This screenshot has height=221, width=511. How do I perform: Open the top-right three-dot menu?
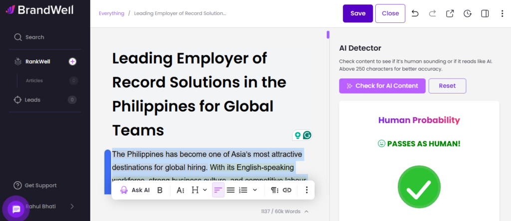pyautogui.click(x=502, y=13)
